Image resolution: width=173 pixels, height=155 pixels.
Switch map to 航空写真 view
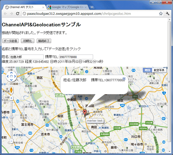point(159,70)
